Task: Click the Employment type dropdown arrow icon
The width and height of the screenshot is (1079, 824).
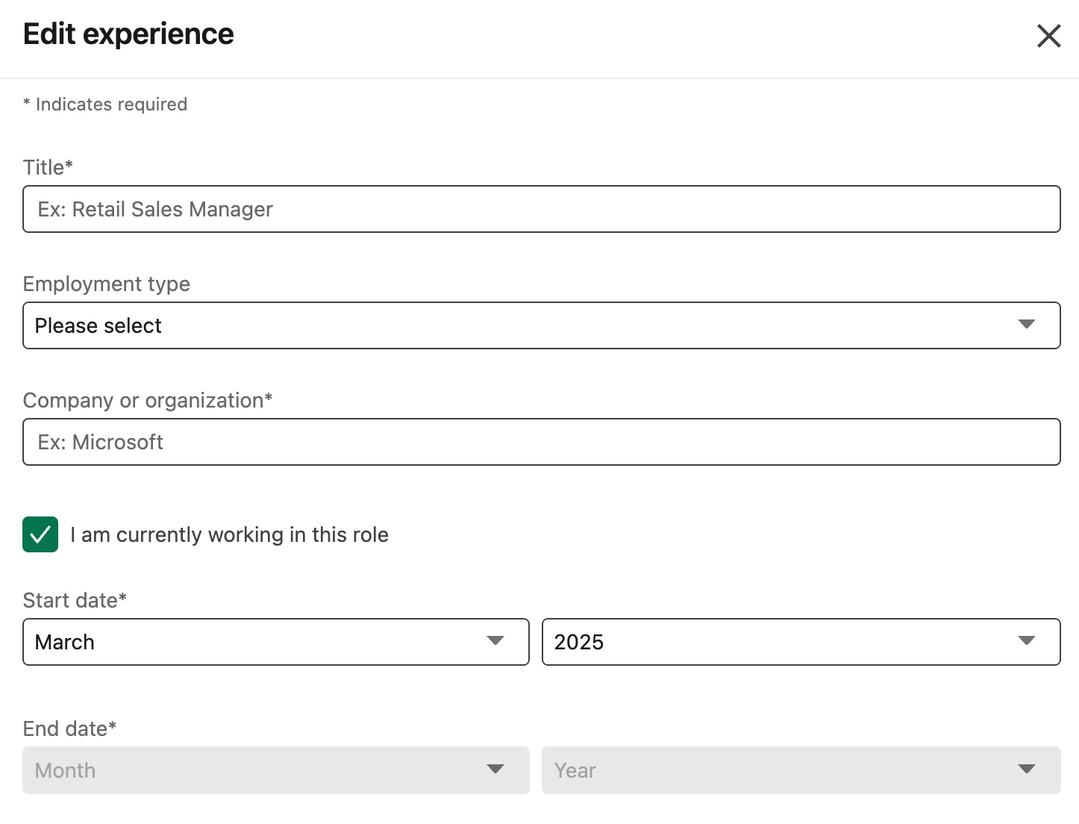Action: pos(1026,324)
